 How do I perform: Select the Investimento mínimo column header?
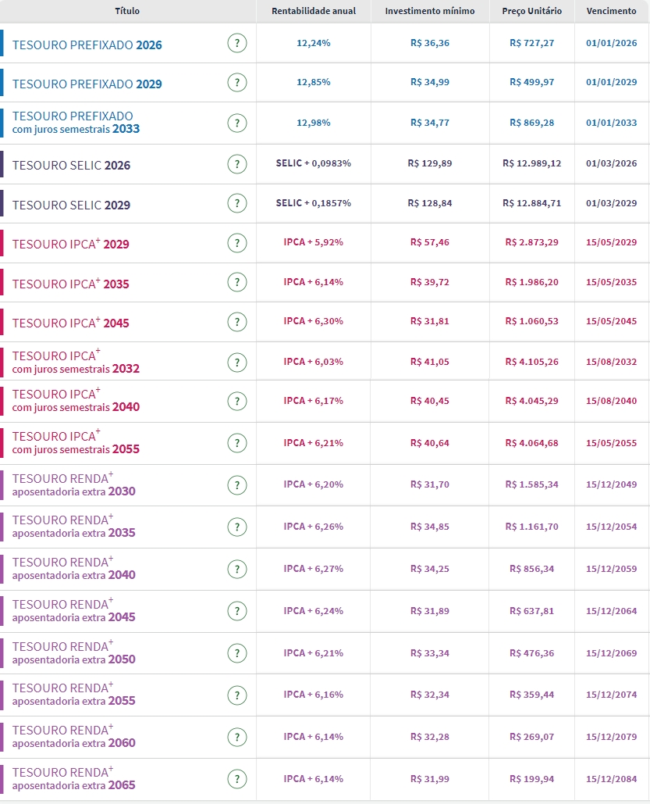[430, 11]
